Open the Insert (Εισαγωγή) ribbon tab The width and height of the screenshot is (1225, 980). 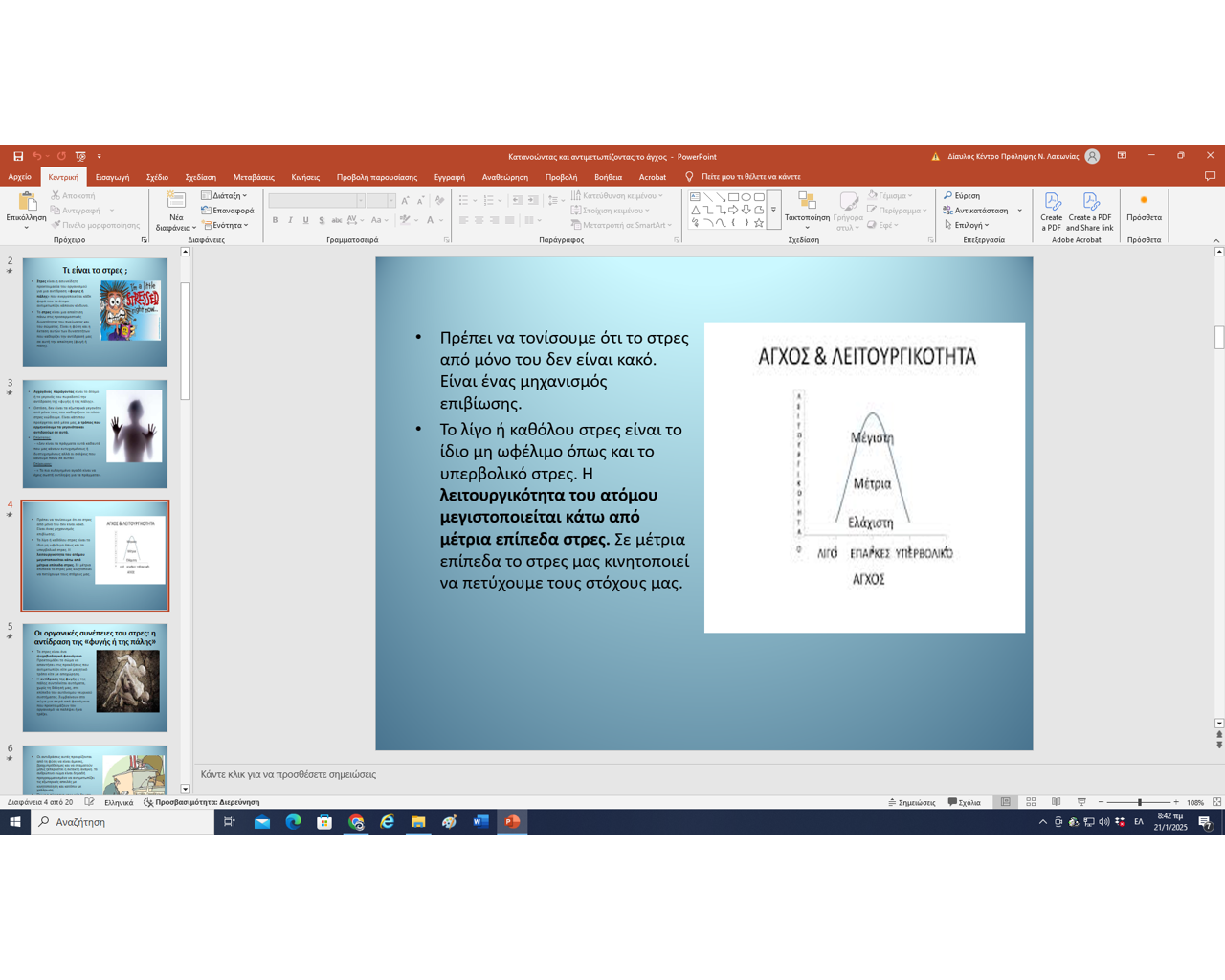click(112, 177)
